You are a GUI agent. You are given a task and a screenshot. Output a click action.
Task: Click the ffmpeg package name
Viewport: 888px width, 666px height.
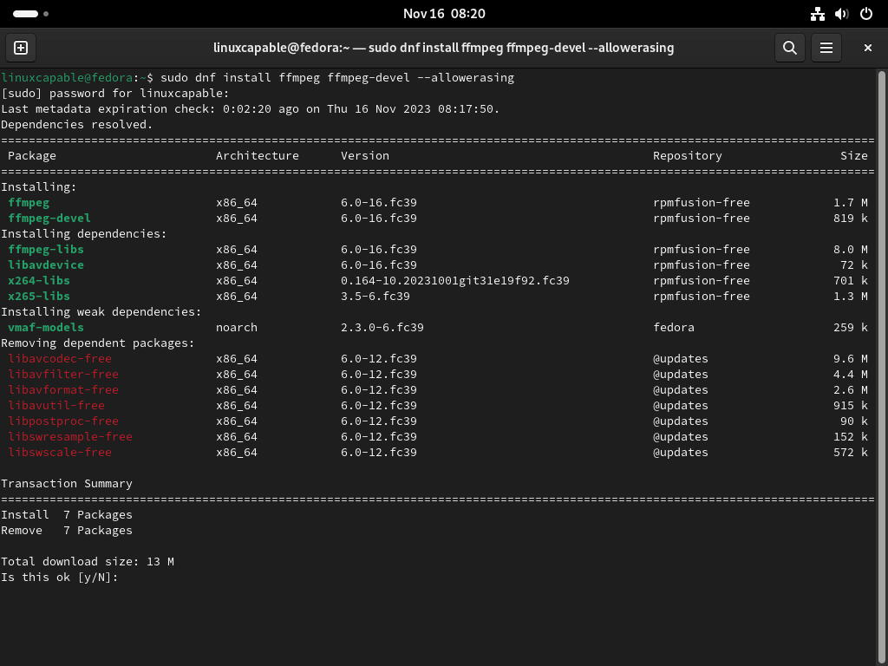coord(28,202)
